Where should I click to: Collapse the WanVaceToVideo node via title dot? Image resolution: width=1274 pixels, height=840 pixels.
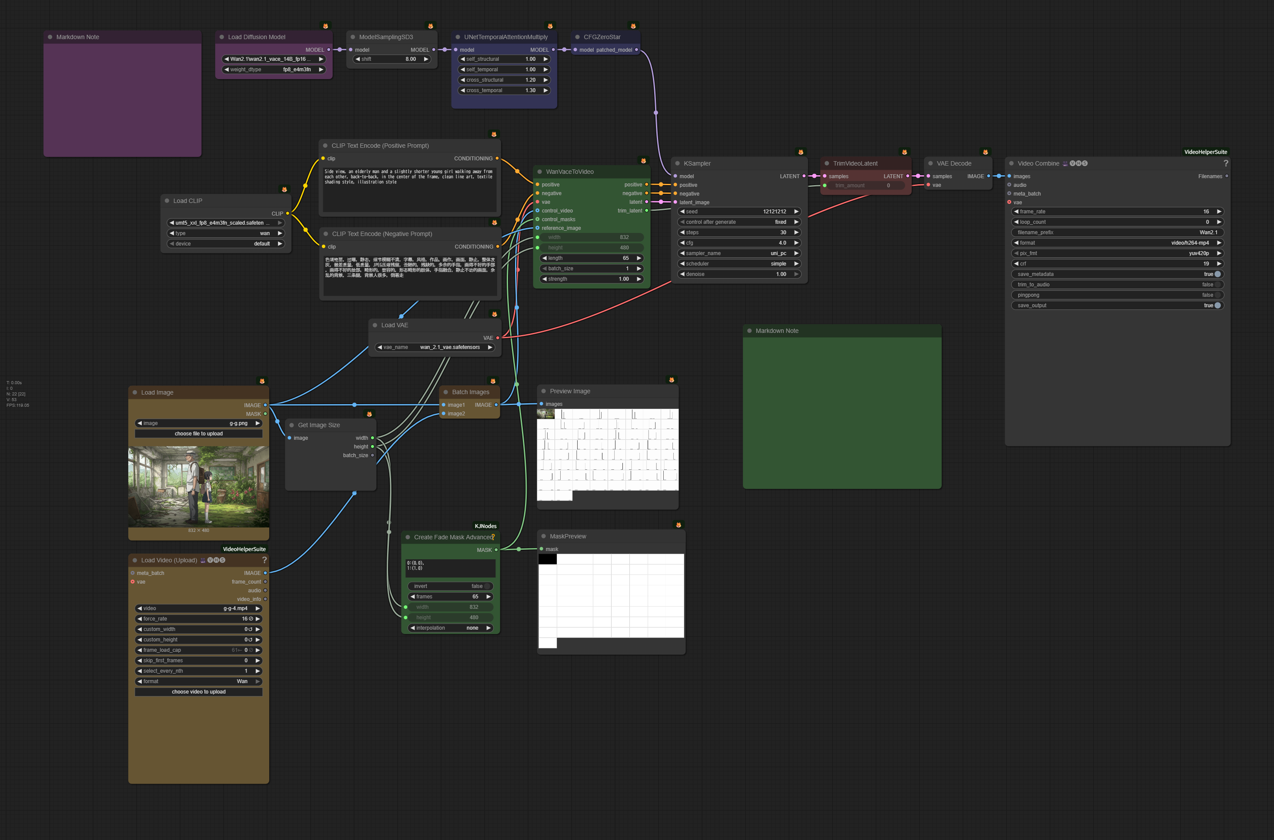(539, 172)
